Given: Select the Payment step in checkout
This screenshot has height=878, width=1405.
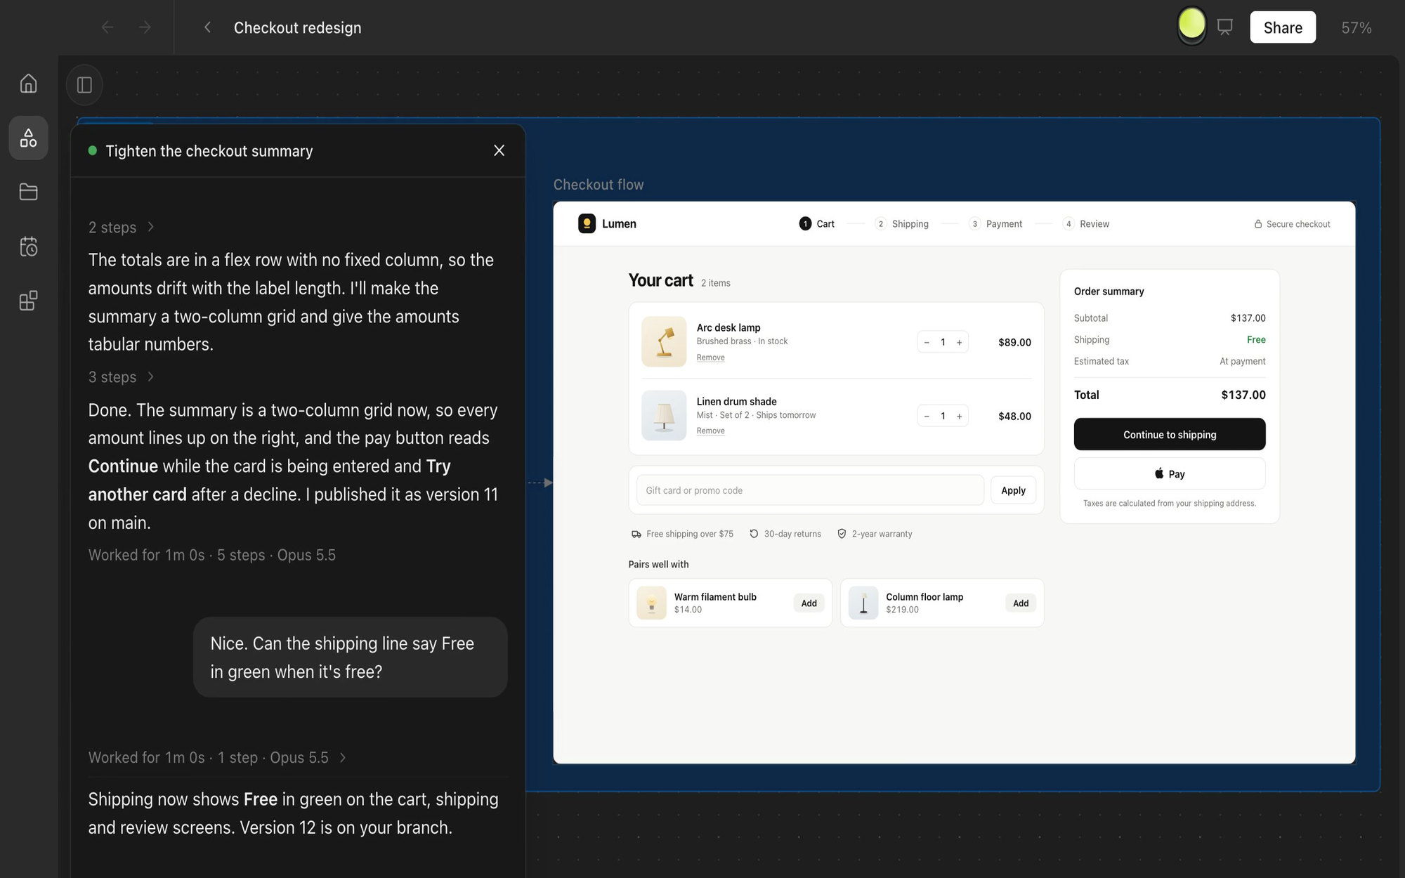Looking at the screenshot, I should 995,224.
